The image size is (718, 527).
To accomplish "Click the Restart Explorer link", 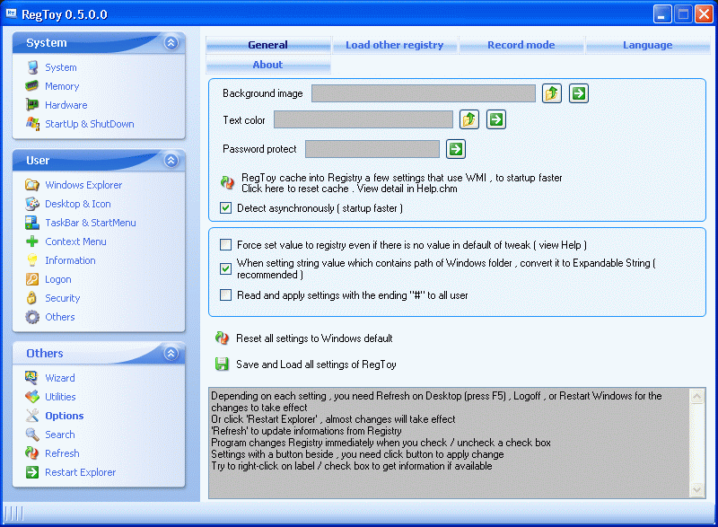I will click(81, 472).
